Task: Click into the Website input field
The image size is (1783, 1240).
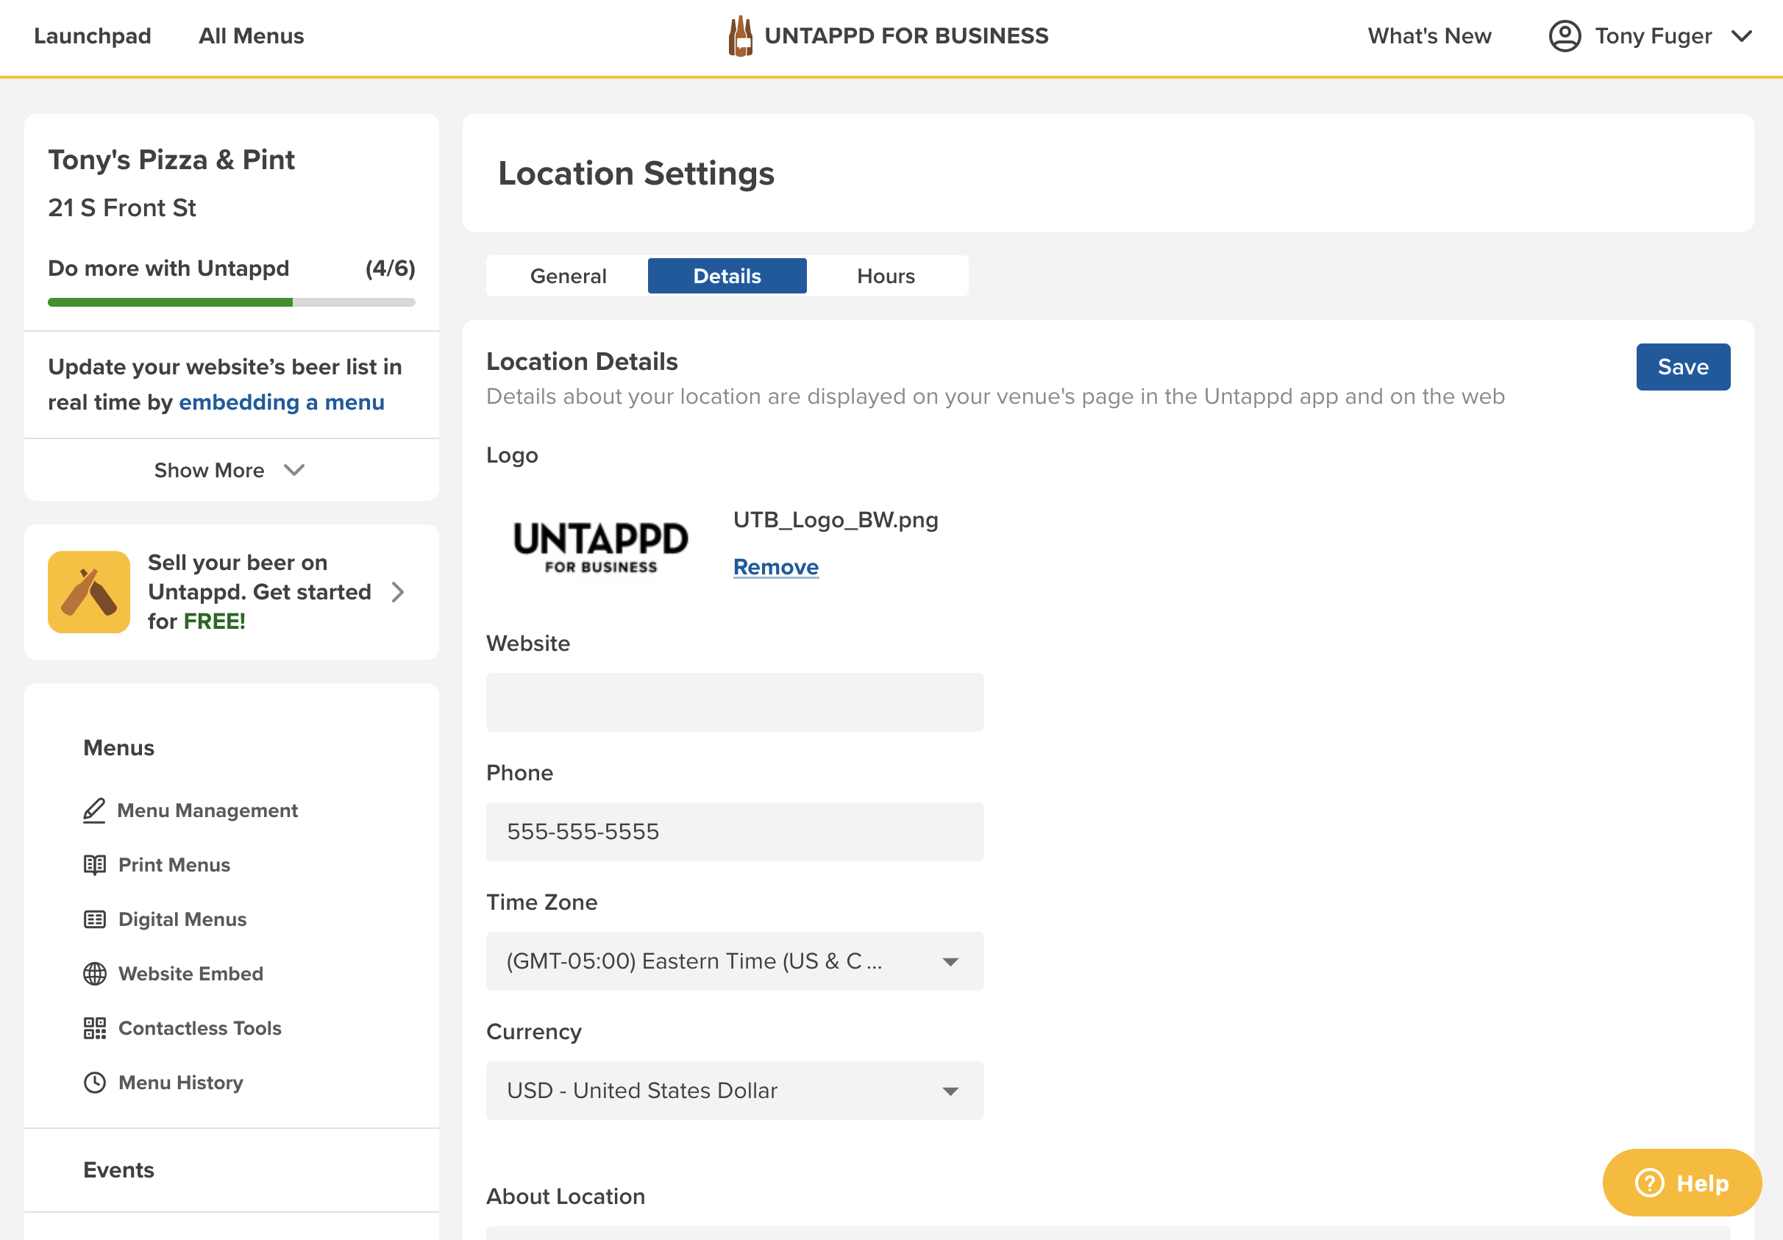Action: 734,702
